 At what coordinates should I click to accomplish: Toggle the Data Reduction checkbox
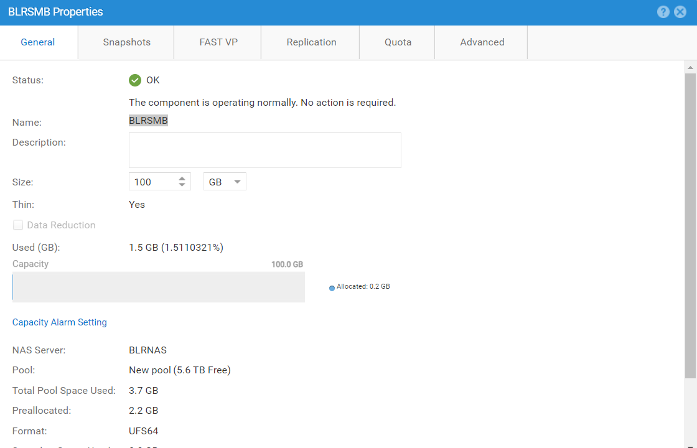(17, 225)
